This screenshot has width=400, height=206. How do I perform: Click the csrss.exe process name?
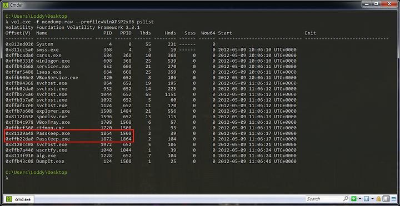tap(49, 56)
